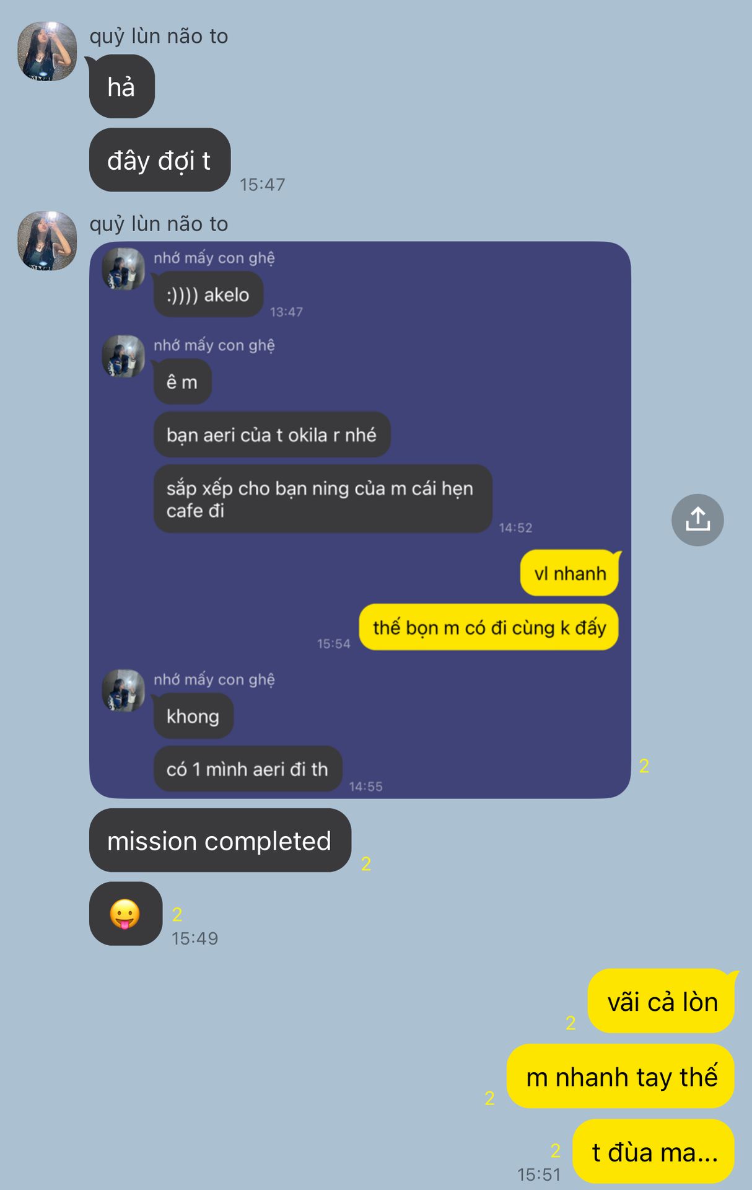This screenshot has width=752, height=1190.
Task: Tap the "sắp xếp cho bạn ning" message
Action: tap(323, 499)
